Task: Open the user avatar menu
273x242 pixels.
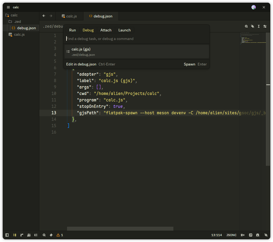Action: pos(254,7)
